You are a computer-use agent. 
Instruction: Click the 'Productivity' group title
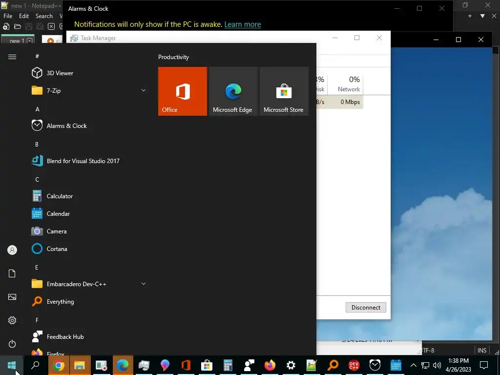[x=173, y=57]
